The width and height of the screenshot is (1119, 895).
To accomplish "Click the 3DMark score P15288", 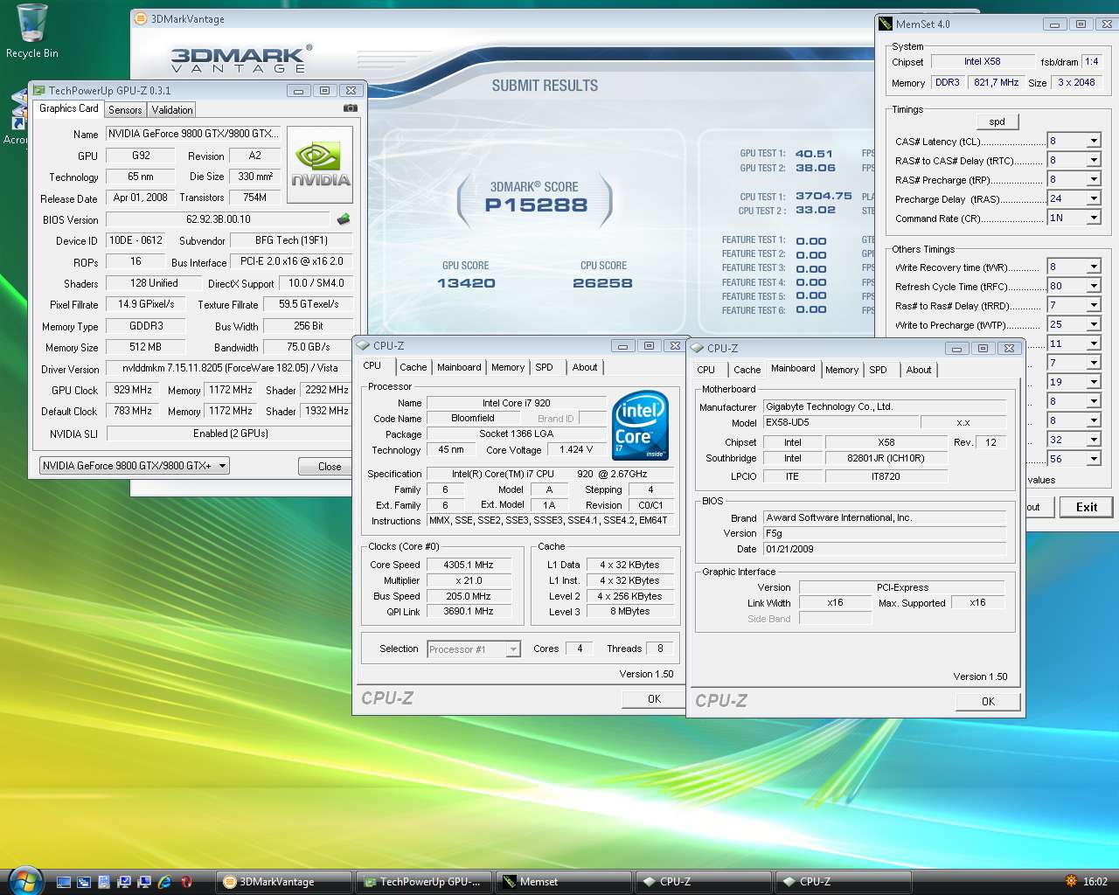I will 536,205.
